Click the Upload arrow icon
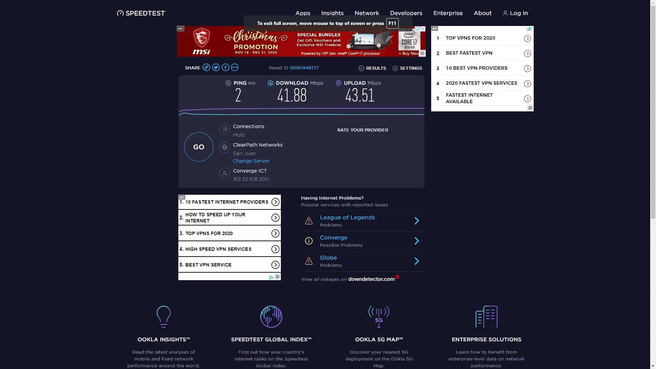This screenshot has height=369, width=656. 339,83
